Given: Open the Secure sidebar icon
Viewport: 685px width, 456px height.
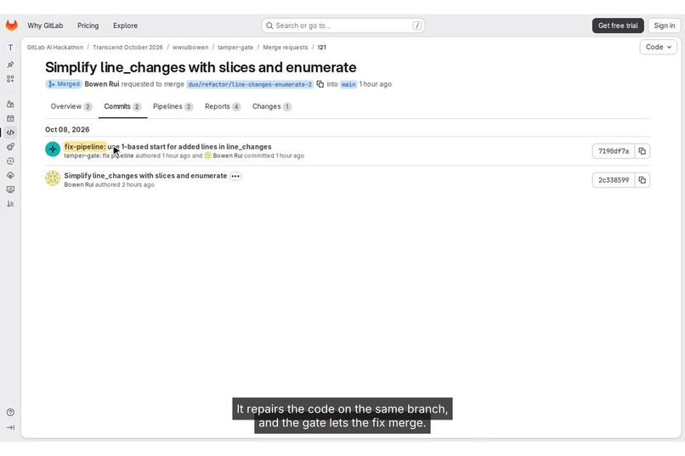Looking at the screenshot, I should pyautogui.click(x=10, y=161).
